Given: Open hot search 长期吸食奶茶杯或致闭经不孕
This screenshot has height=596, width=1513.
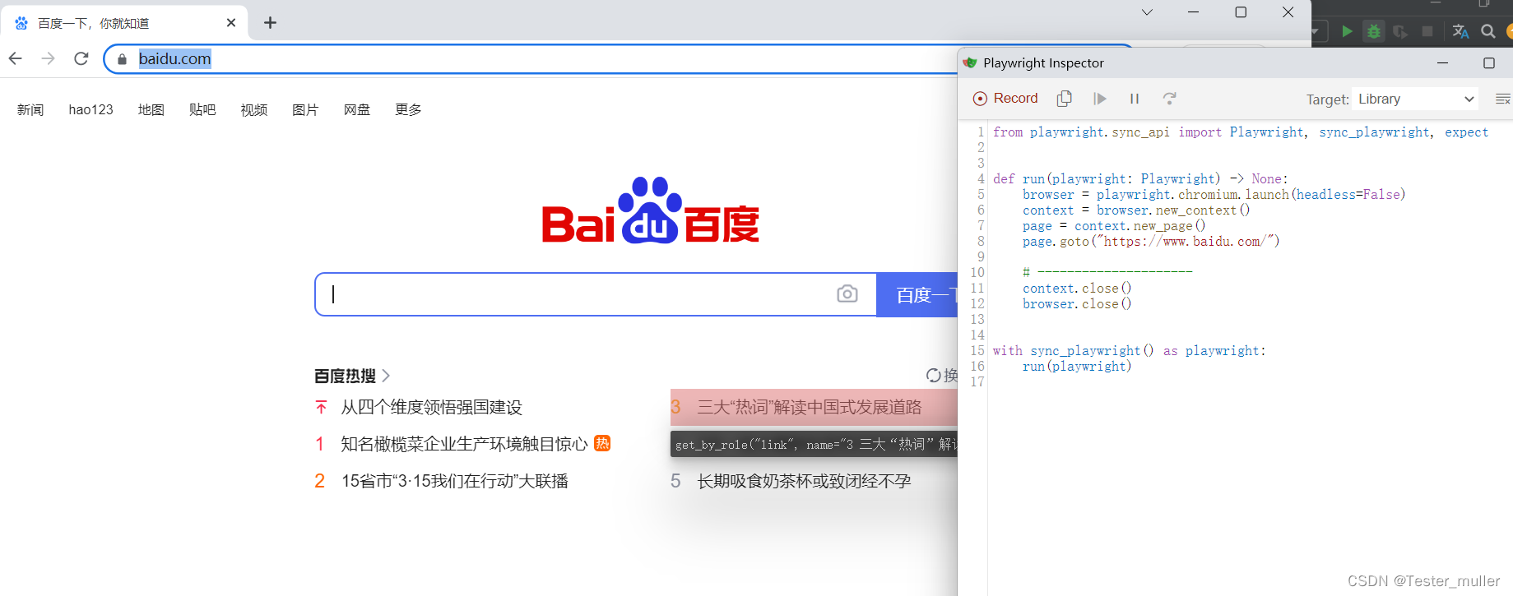Looking at the screenshot, I should pos(804,482).
